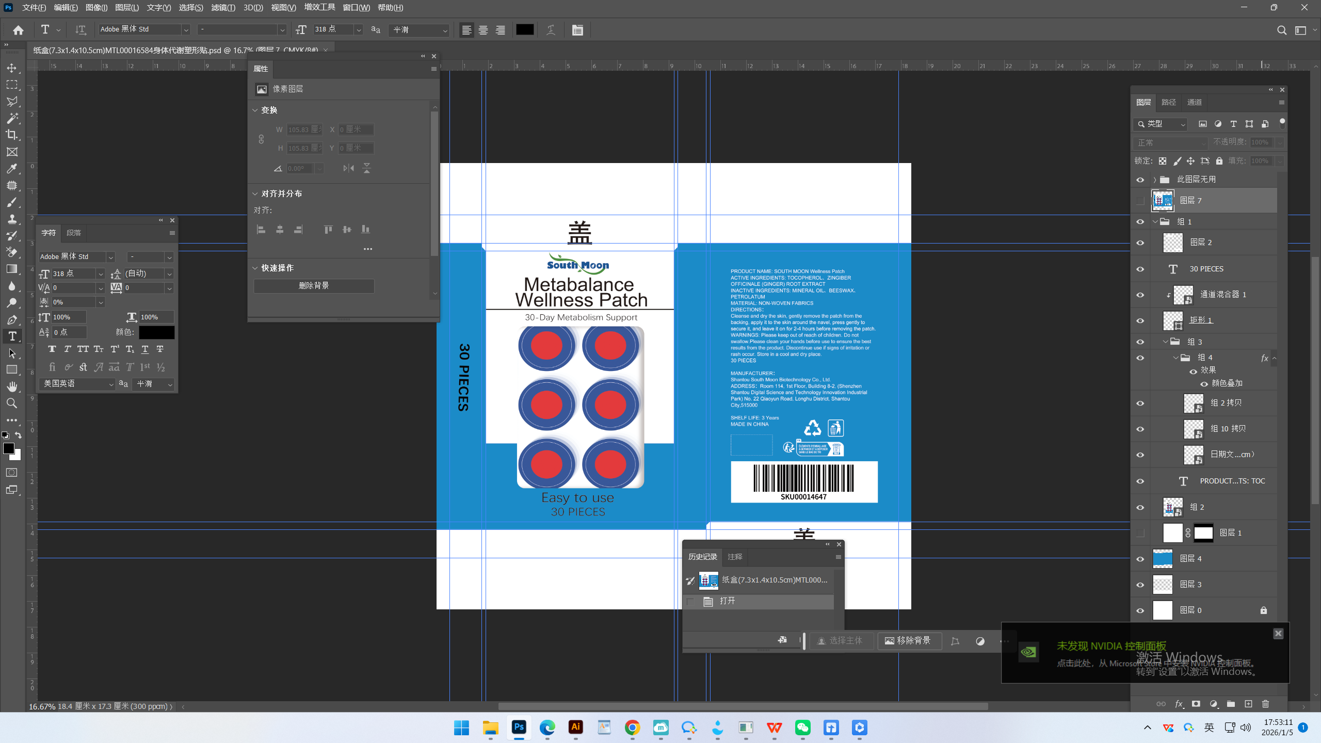This screenshot has height=743, width=1321.
Task: Toggle character and paragraph panels icon
Action: 577,30
